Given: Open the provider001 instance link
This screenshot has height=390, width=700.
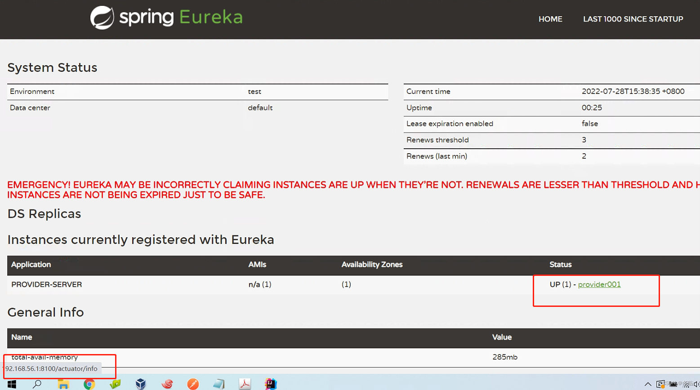Looking at the screenshot, I should pos(599,284).
